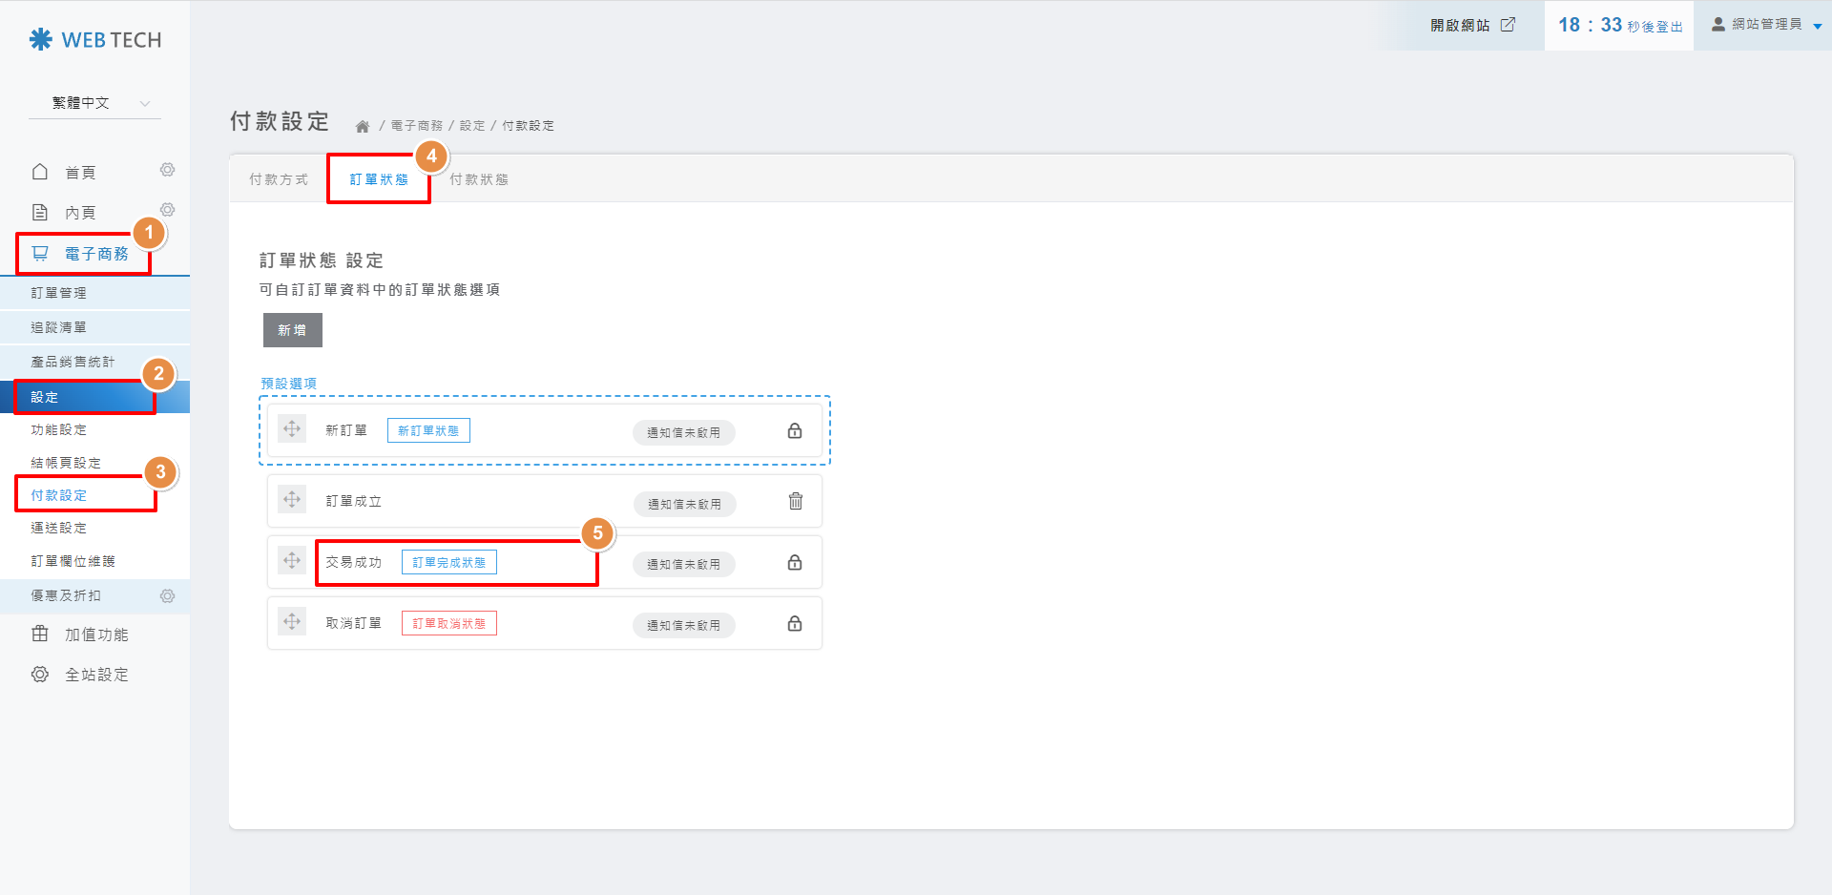This screenshot has height=895, width=1832.
Task: Toggle 通知信未啟用 for 新訂單
Action: pyautogui.click(x=684, y=432)
